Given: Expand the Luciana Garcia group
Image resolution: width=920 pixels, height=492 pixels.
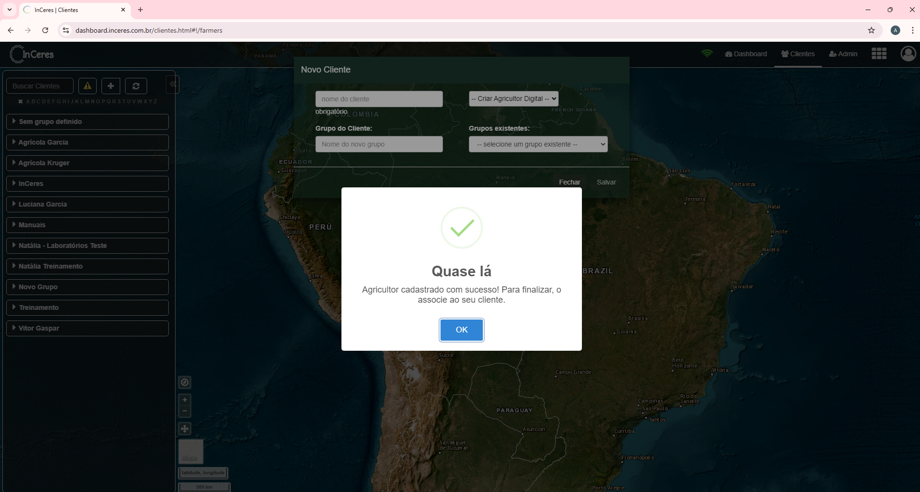Looking at the screenshot, I should tap(88, 204).
